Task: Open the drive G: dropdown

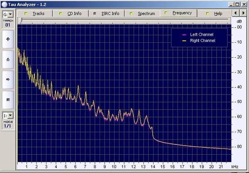Action: [8, 15]
